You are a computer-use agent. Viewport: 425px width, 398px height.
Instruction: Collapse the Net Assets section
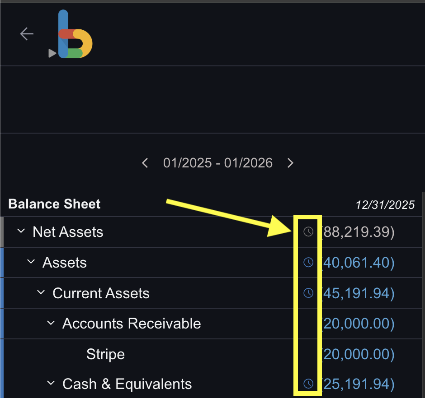point(21,231)
